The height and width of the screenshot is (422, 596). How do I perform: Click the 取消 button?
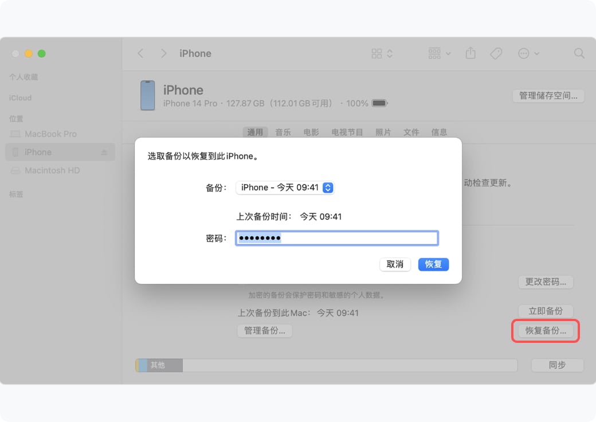click(x=395, y=264)
